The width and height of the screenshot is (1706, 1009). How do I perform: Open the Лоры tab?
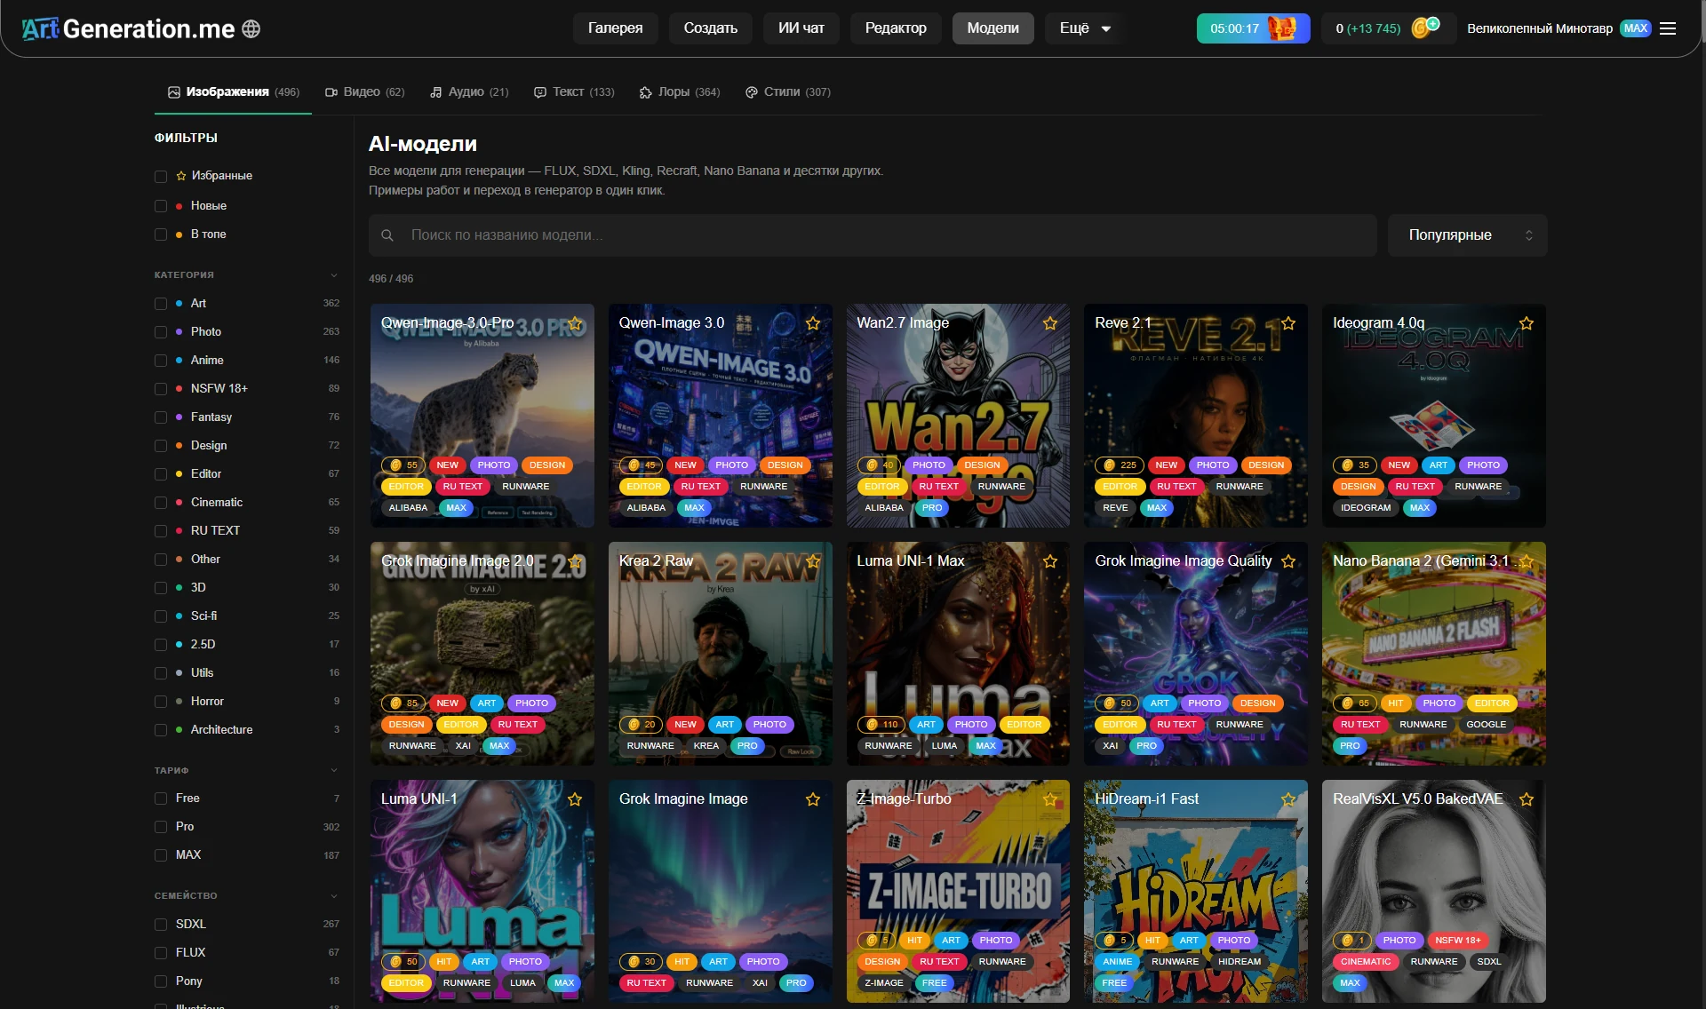point(680,92)
